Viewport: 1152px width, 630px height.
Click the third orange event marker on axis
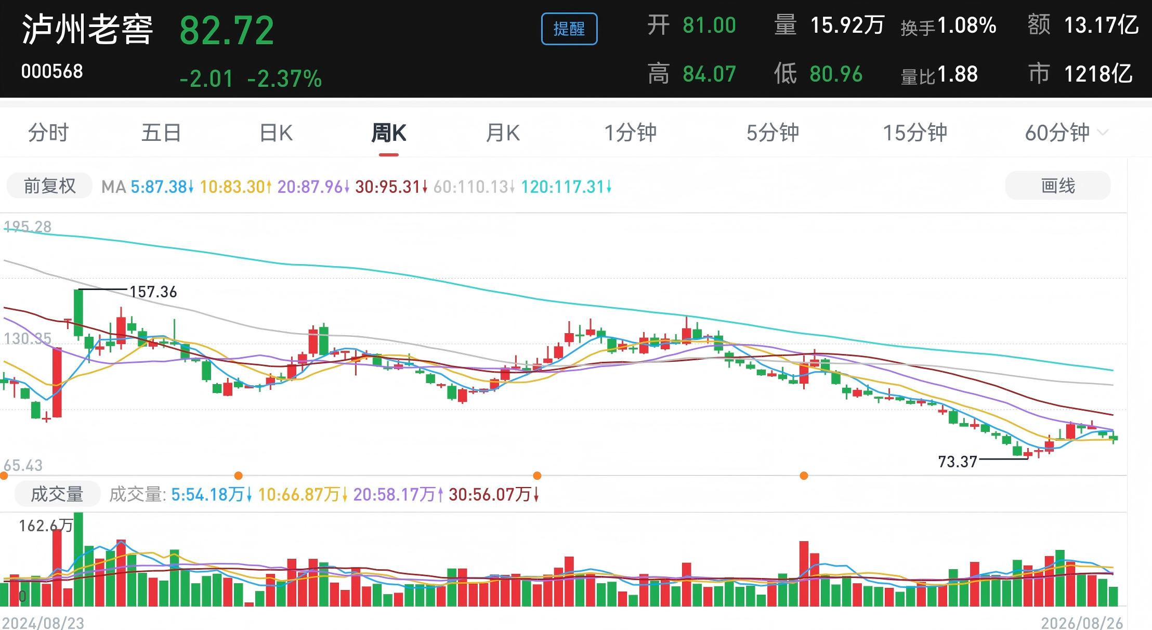pos(537,476)
